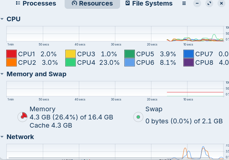Screen dimensions: 229x160
Task: Click the CPU usage history graph
Action: (115, 34)
